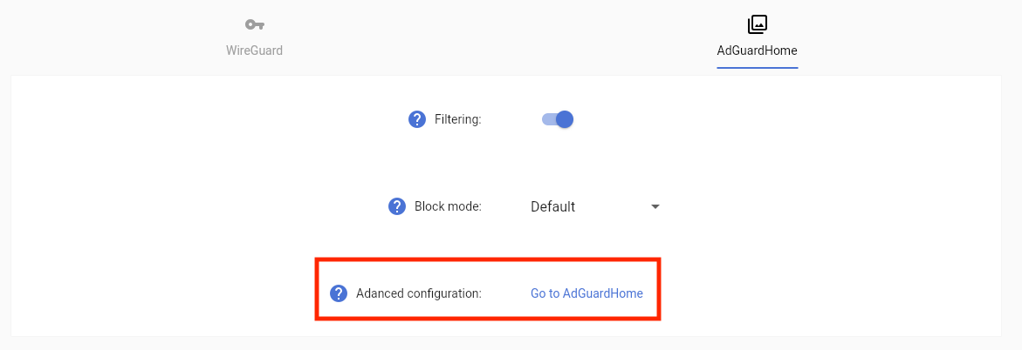
Task: Toggle the Filtering switch
Action: tap(558, 119)
